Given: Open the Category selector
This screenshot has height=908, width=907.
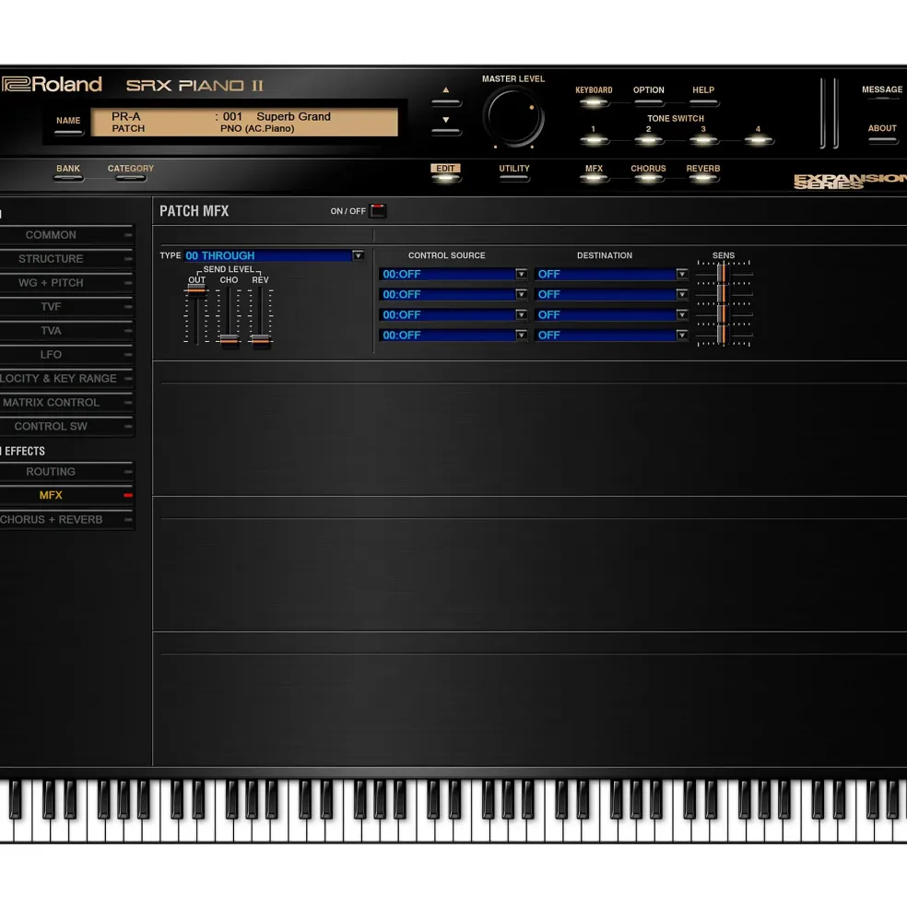Looking at the screenshot, I should (x=130, y=178).
